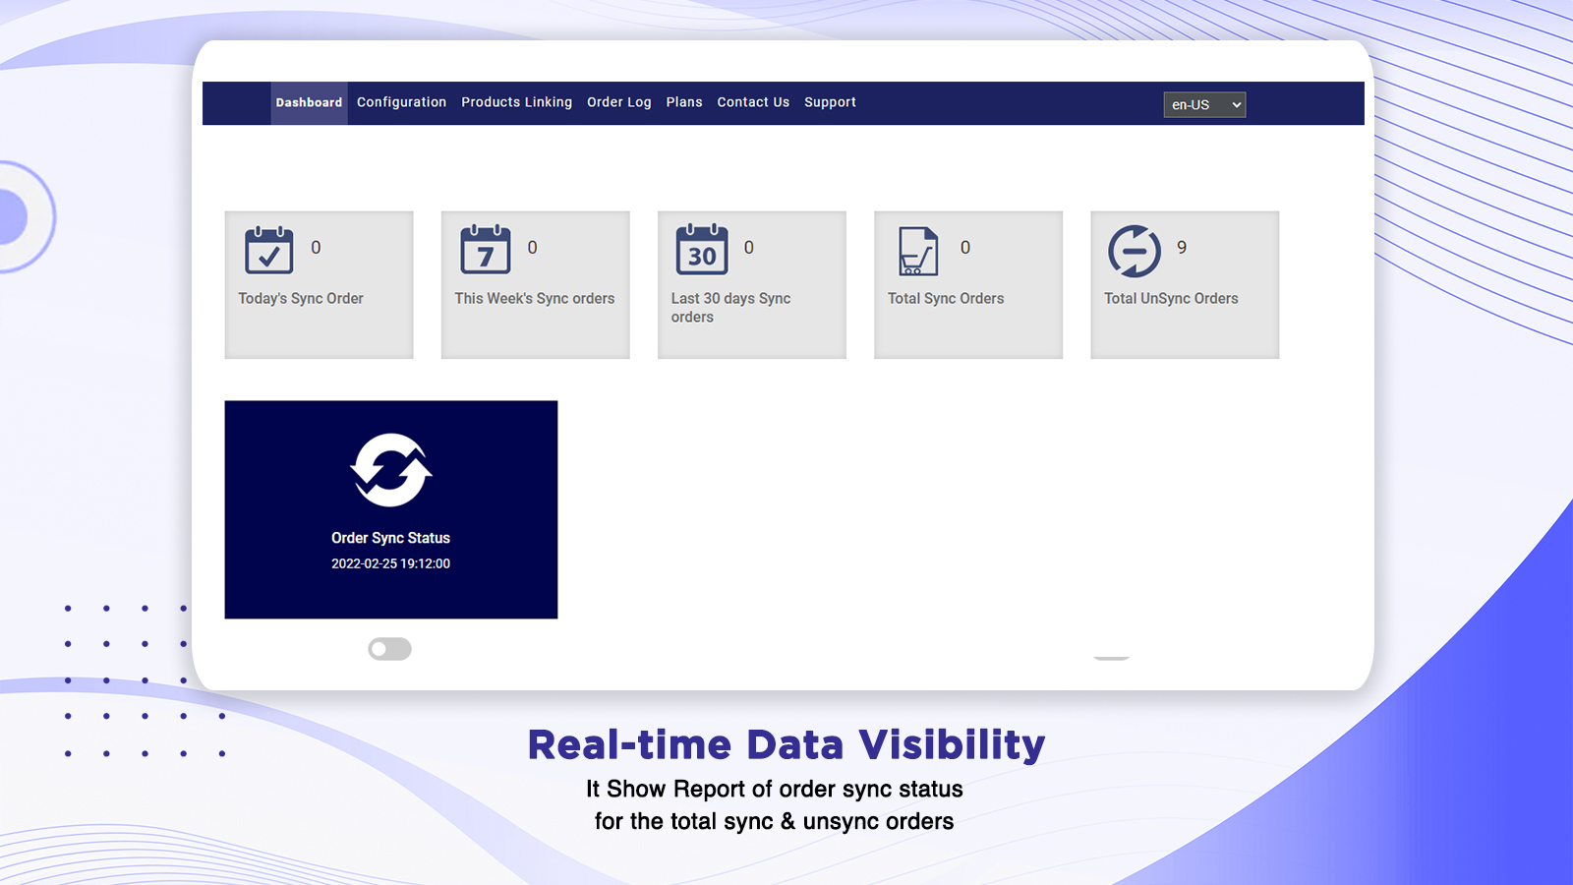Screen dimensions: 1573x885
Task: Click the Contact Us link
Action: click(752, 102)
